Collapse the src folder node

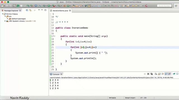(5, 16)
